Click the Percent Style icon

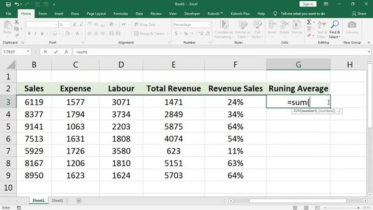click(186, 34)
